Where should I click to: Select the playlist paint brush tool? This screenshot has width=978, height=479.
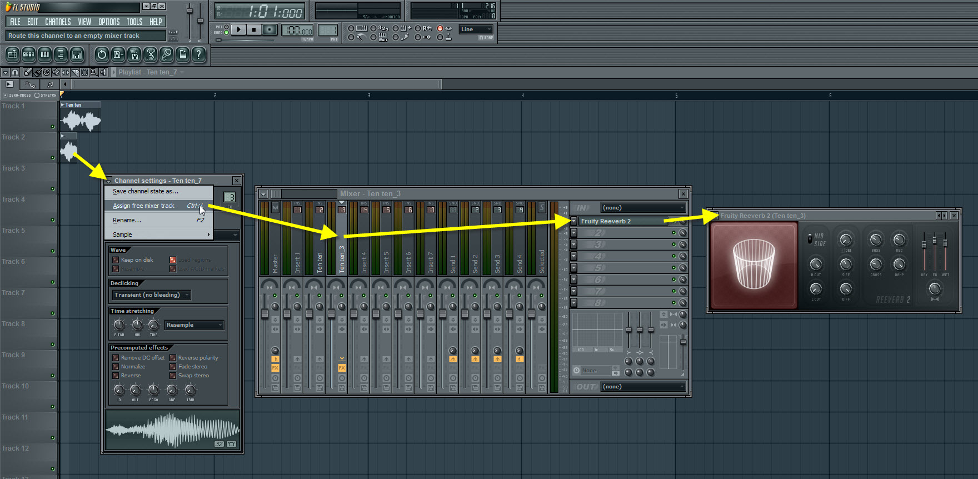point(37,72)
